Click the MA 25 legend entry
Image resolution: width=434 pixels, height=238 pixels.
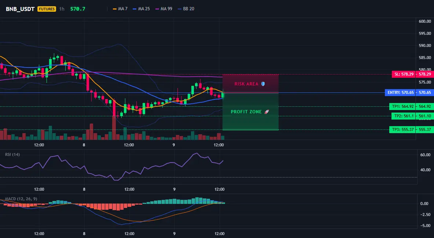141,9
